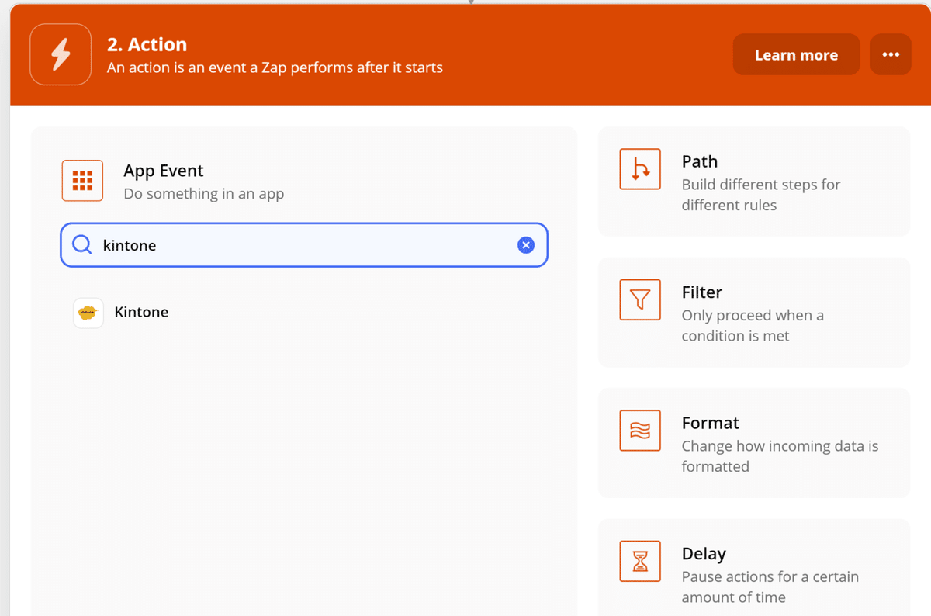This screenshot has height=616, width=931.
Task: Select the Filter option title
Action: tap(702, 292)
